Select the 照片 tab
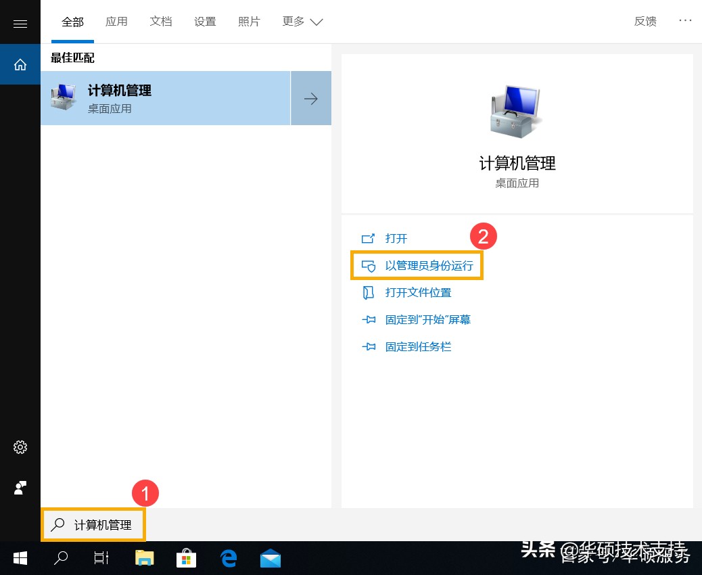Image resolution: width=702 pixels, height=575 pixels. tap(249, 21)
